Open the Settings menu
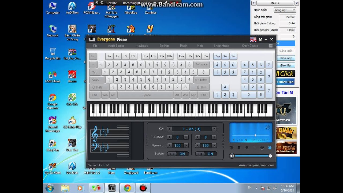This screenshot has height=193, width=343. click(x=164, y=46)
